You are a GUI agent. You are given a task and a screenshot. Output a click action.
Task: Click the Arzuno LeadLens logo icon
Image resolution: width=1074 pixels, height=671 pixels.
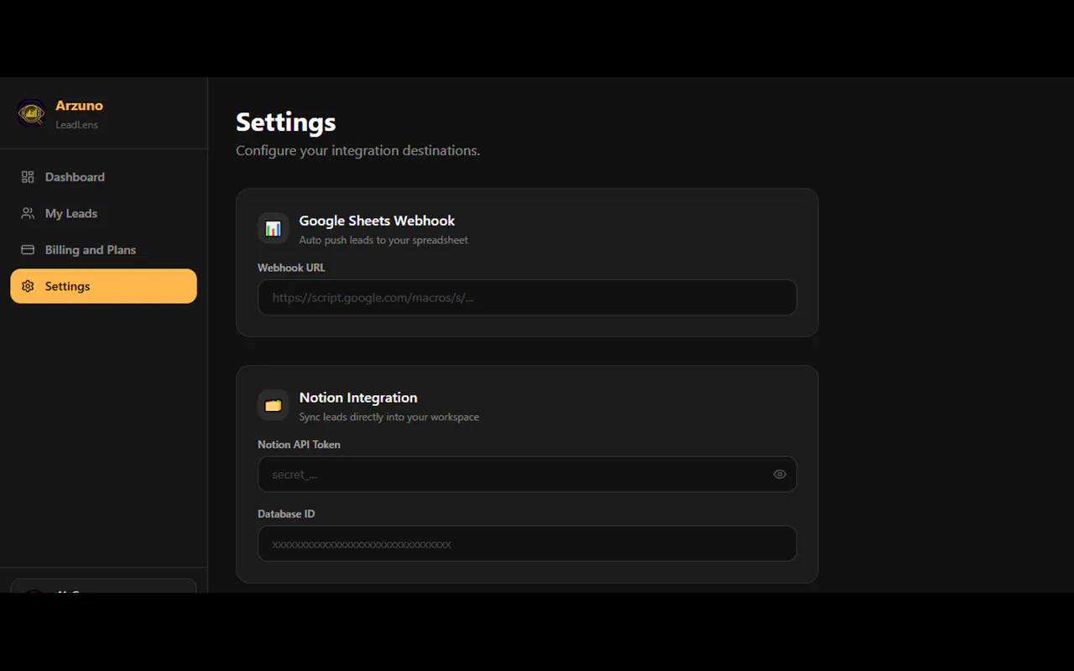32,113
